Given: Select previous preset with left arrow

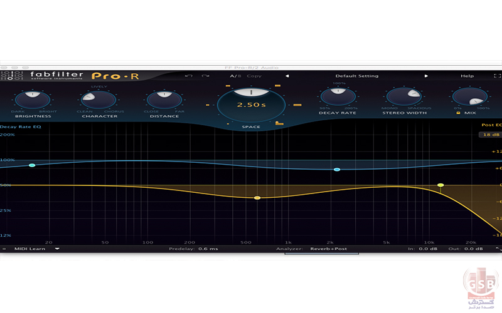Looking at the screenshot, I should (x=287, y=76).
